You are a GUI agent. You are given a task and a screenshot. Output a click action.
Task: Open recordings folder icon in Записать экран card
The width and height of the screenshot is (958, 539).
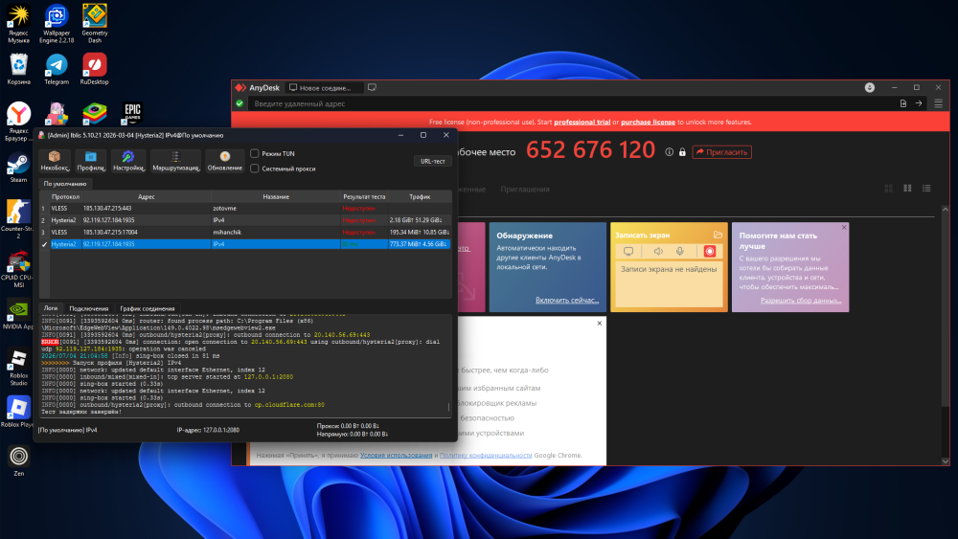(718, 235)
